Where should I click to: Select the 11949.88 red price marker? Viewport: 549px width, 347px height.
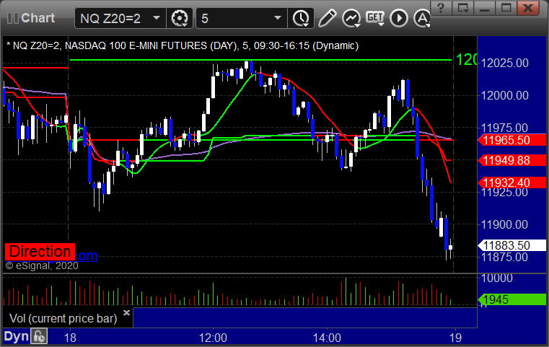pos(512,160)
